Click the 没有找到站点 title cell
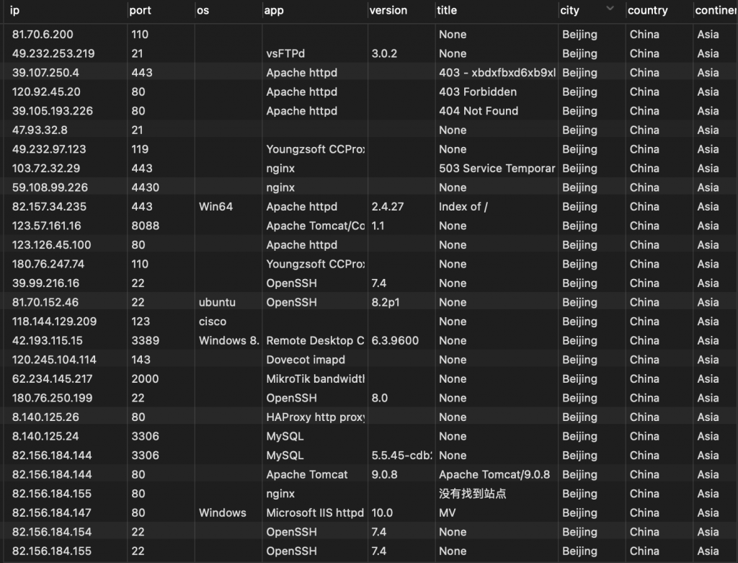This screenshot has height=563, width=738. pos(473,494)
